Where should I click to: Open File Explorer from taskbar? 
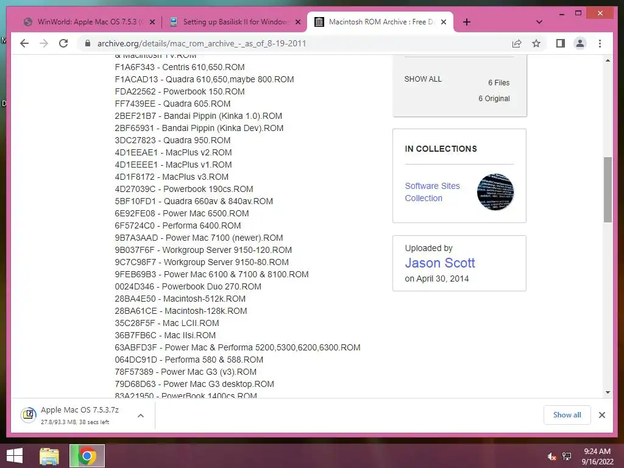[x=49, y=456]
